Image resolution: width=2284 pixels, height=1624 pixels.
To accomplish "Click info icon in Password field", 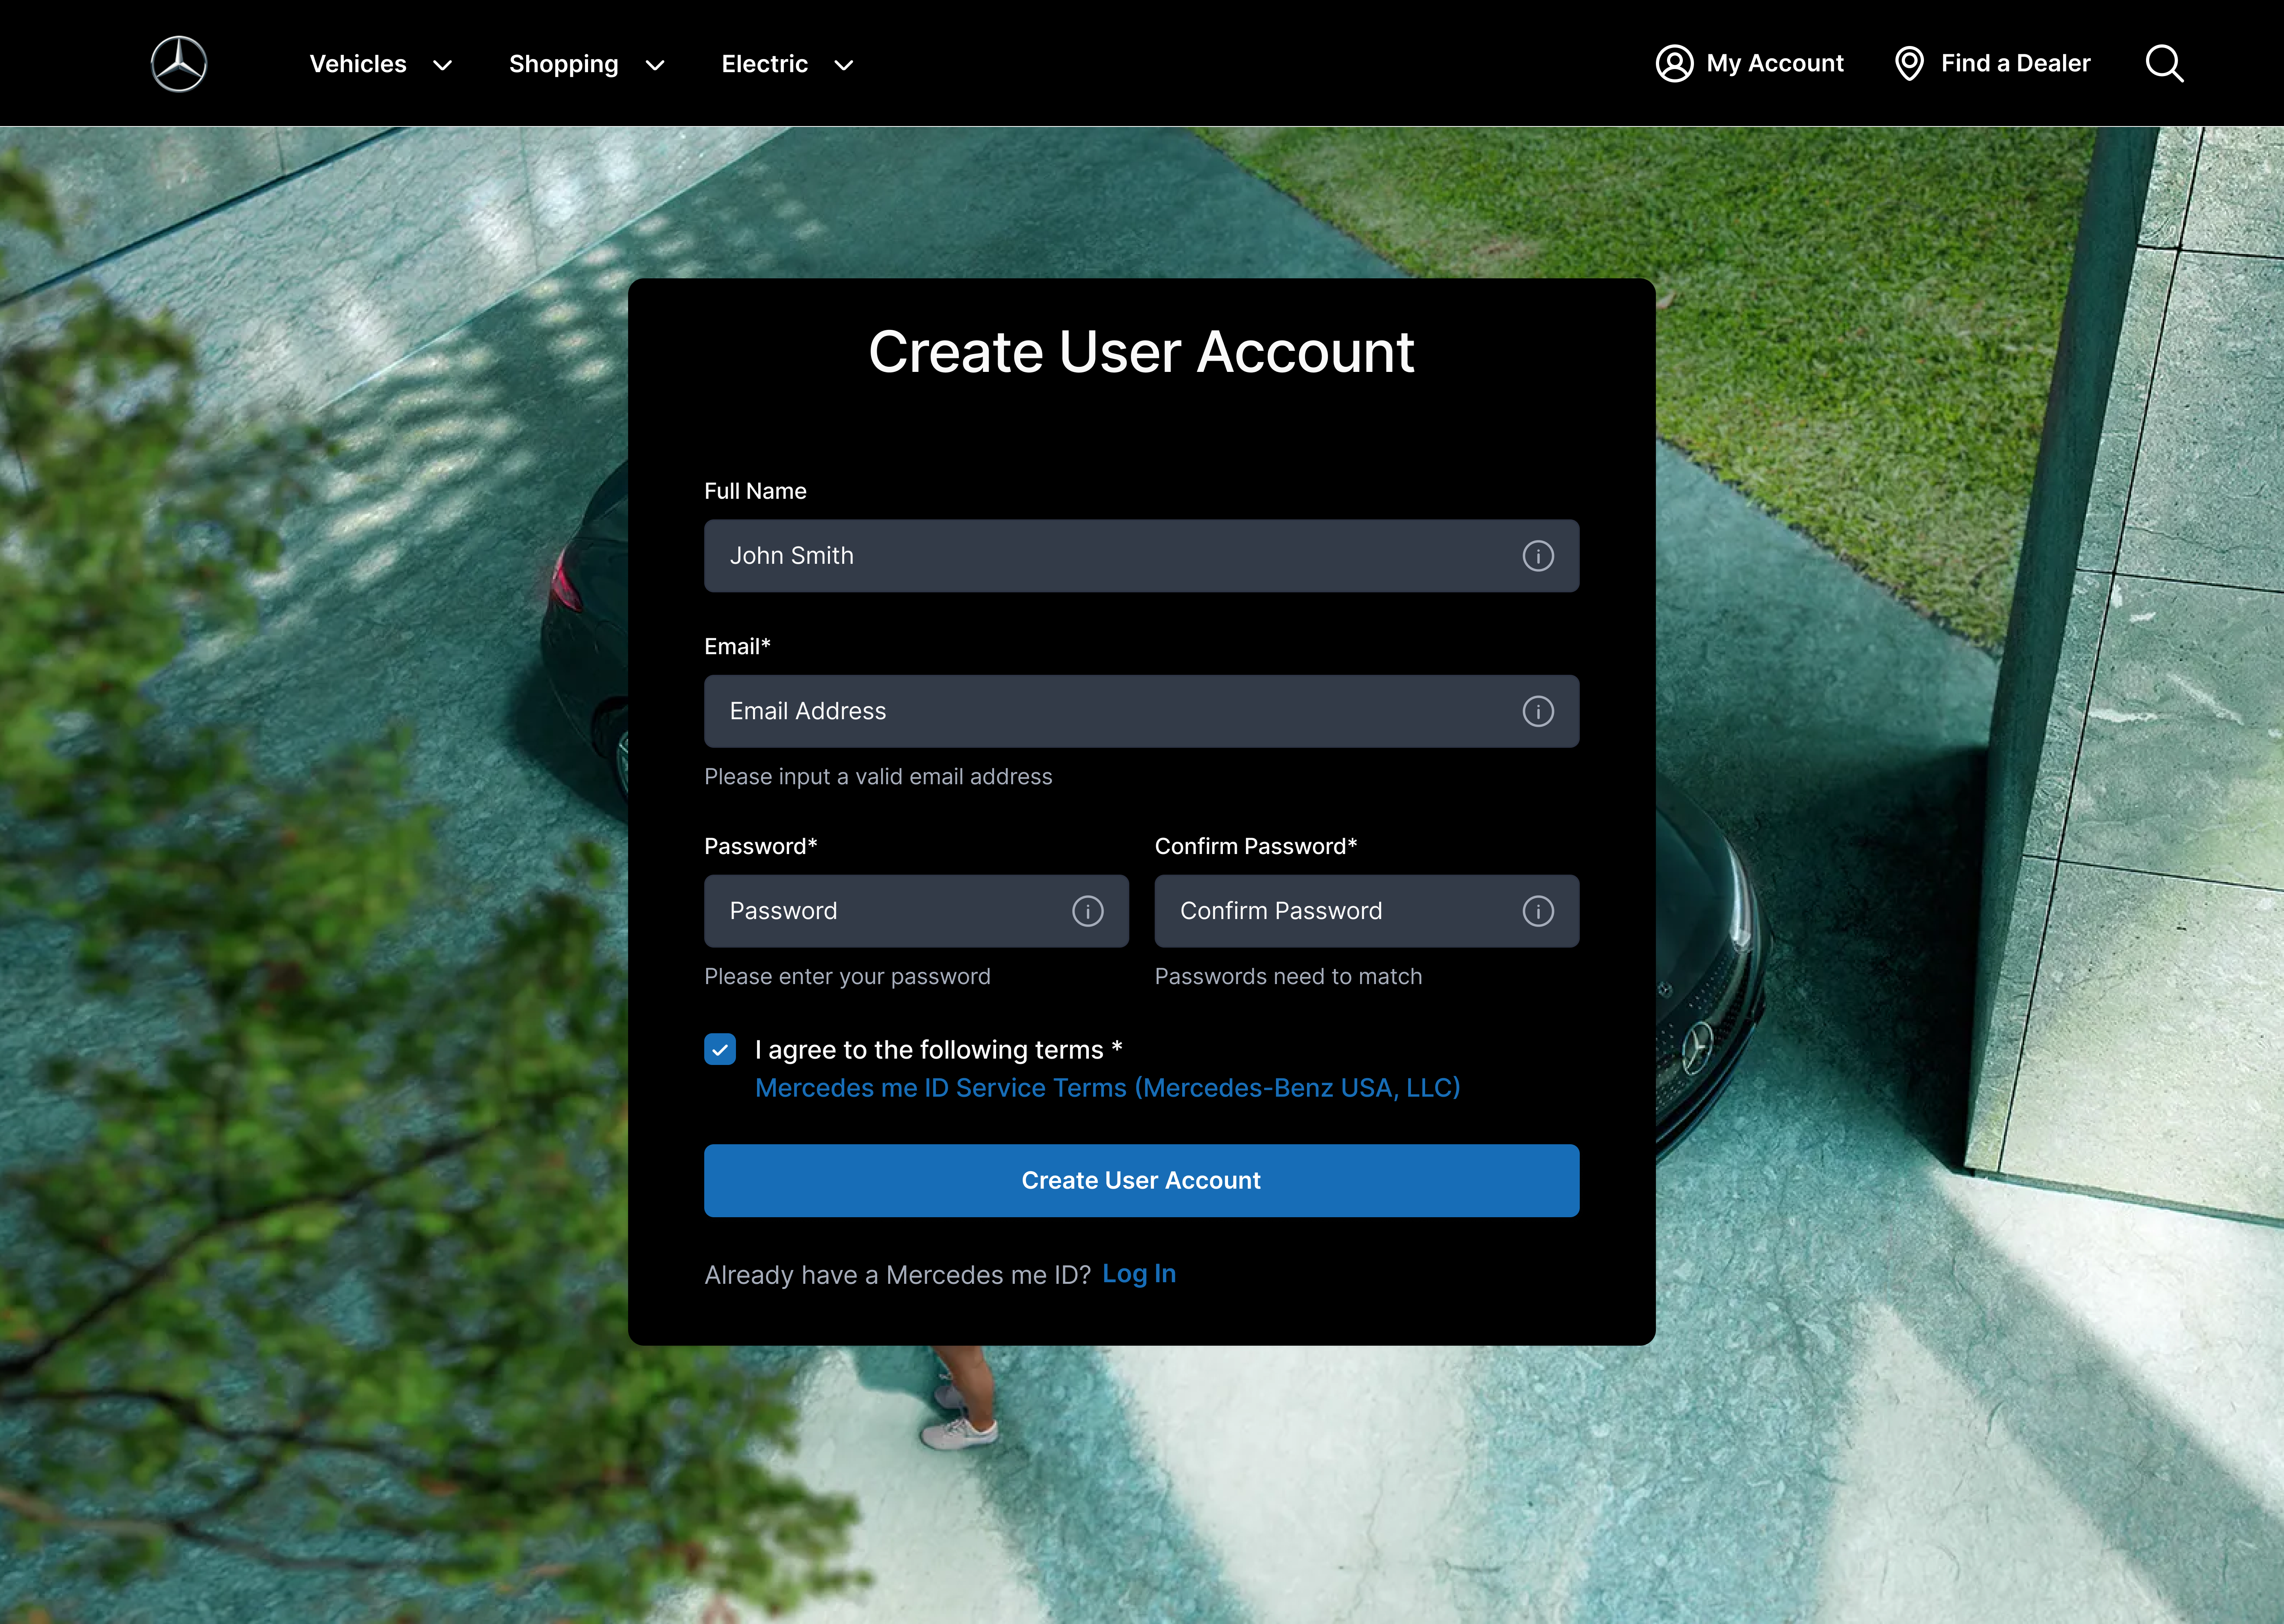I will 1088,911.
